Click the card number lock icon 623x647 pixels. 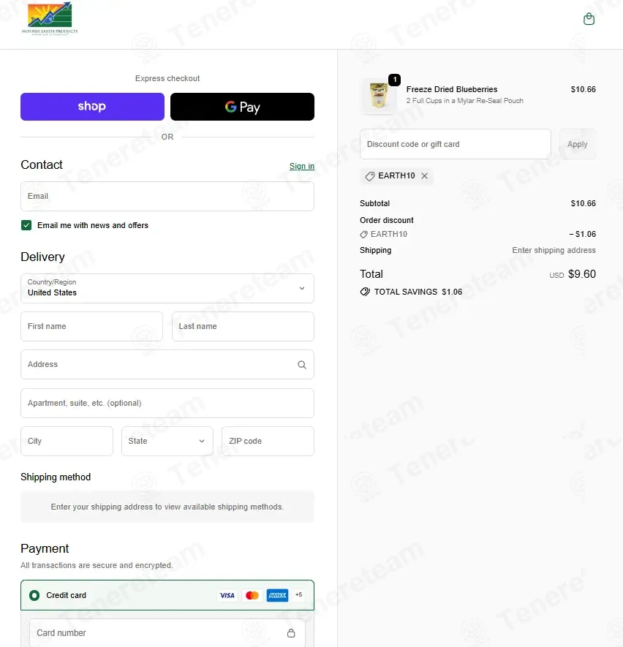[x=291, y=633]
